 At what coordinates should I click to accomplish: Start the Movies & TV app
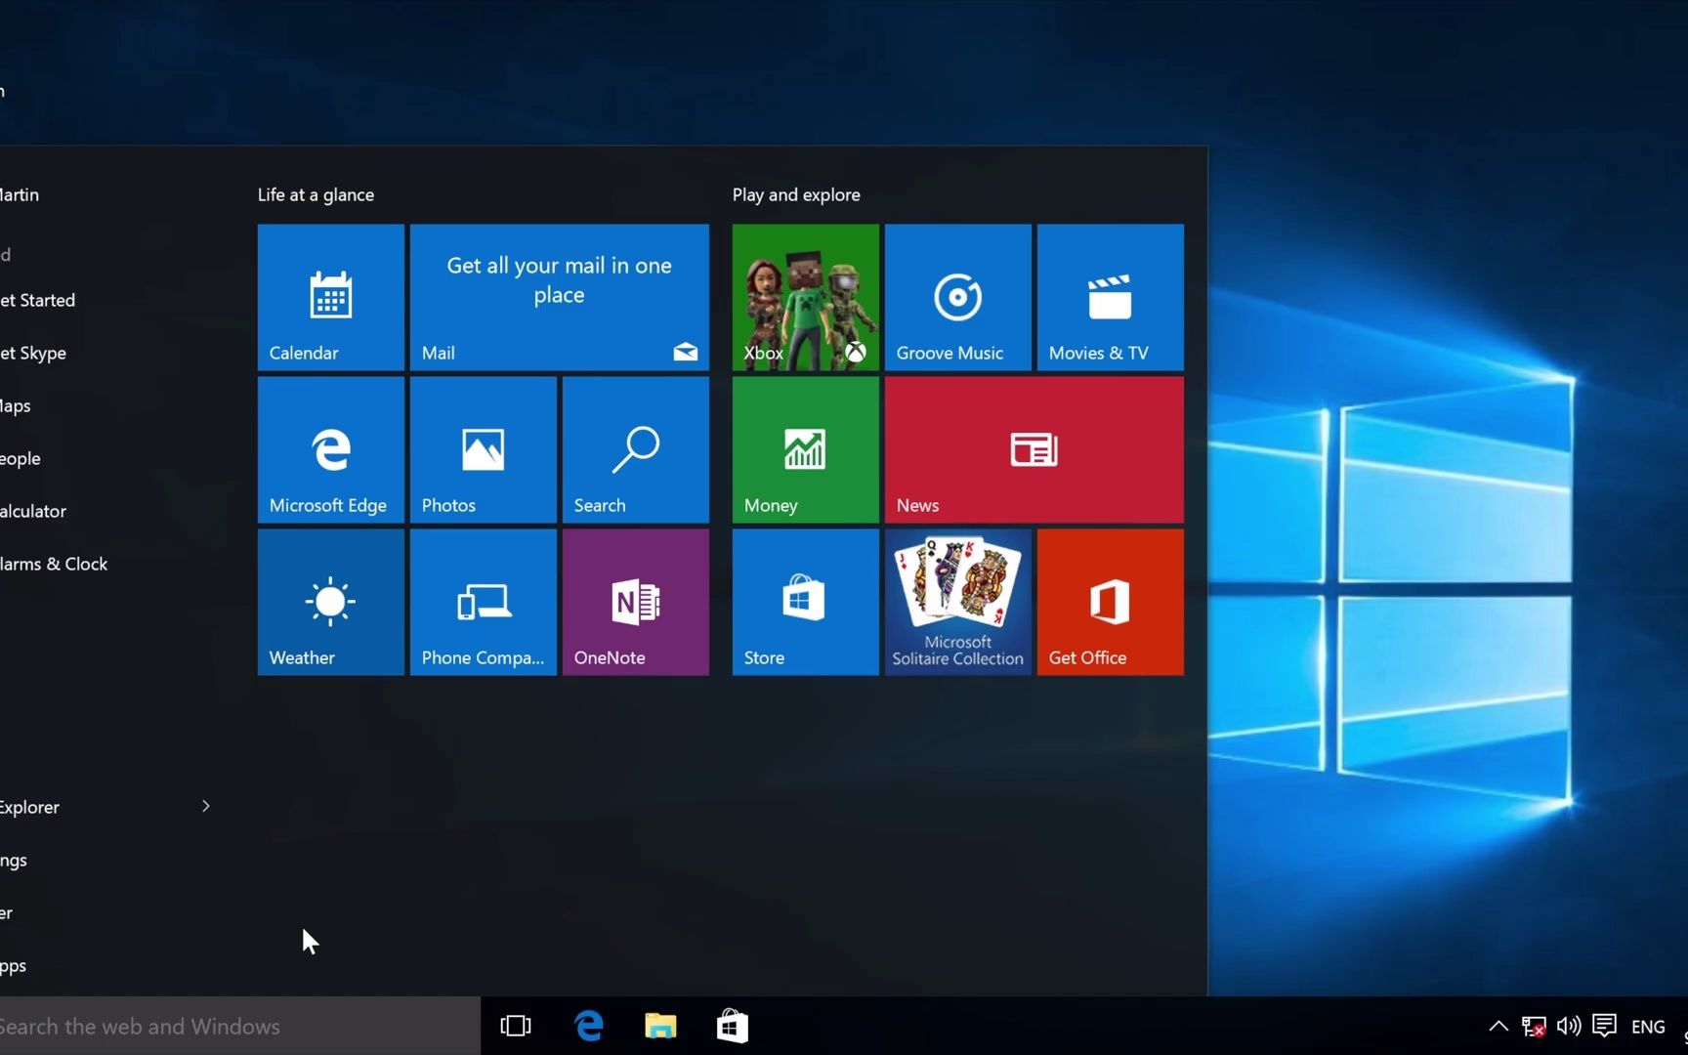1109,297
